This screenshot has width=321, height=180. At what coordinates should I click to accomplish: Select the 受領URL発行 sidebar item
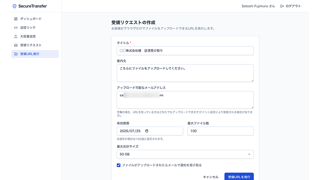pos(35,54)
